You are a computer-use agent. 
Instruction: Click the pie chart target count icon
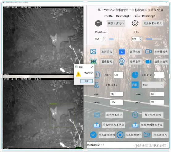point(135,75)
